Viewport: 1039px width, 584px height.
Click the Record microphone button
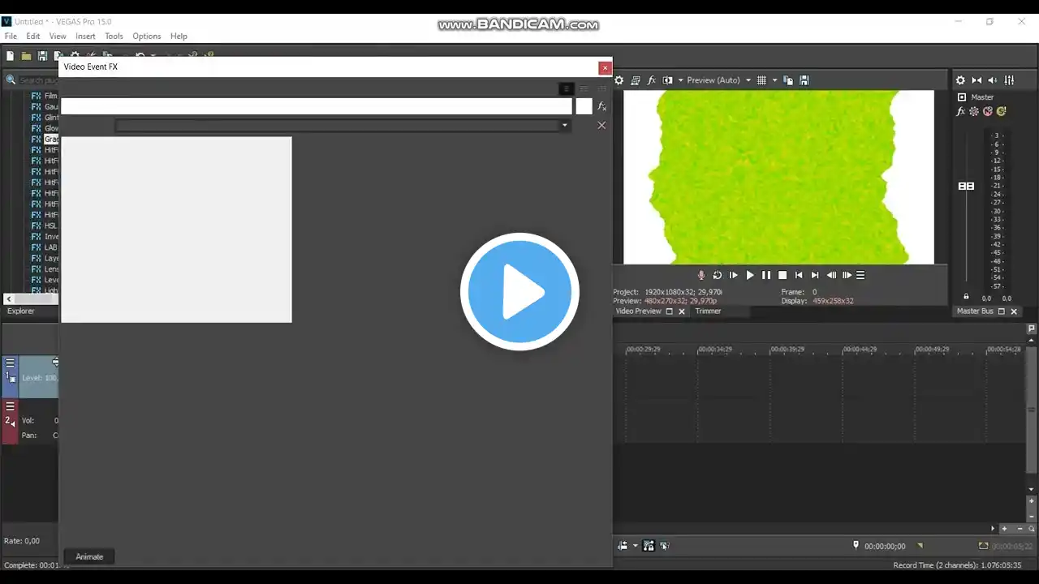coord(701,275)
